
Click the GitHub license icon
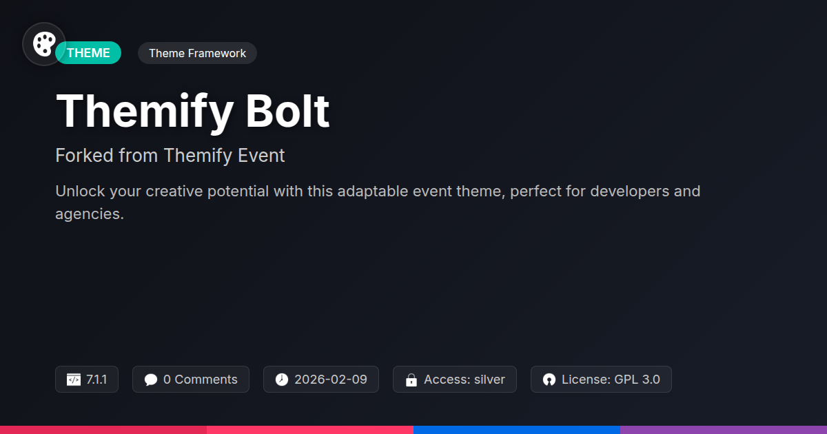549,380
